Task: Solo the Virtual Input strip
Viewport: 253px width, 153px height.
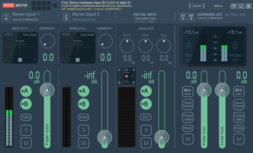Action: pos(146,130)
